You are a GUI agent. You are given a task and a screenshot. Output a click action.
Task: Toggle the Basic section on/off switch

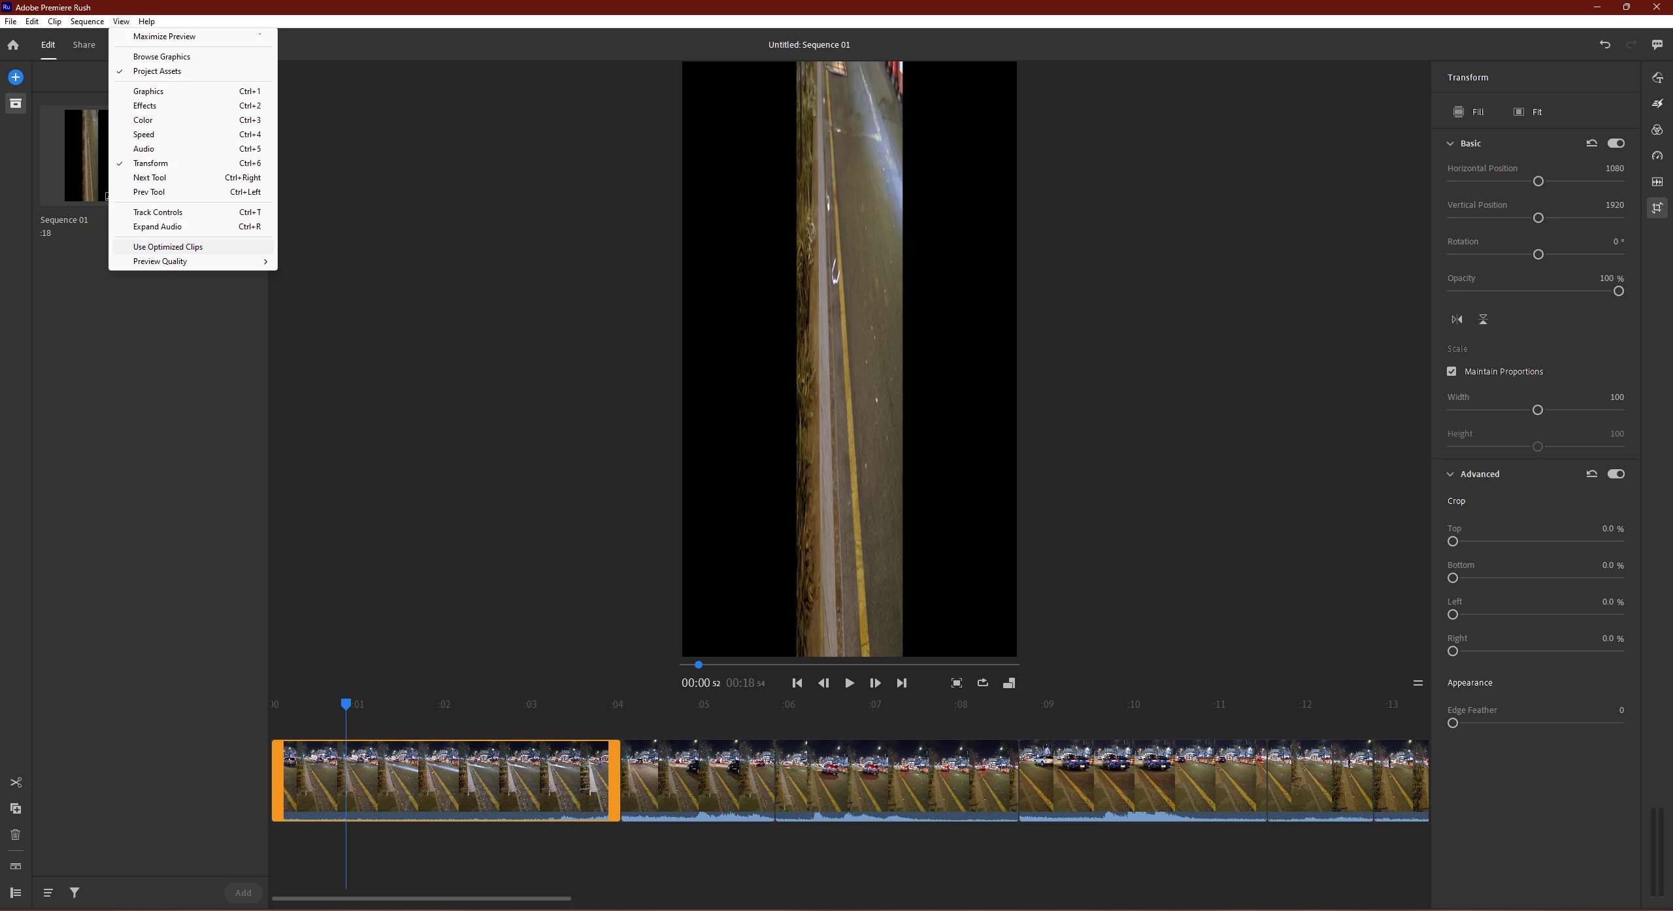[1615, 143]
